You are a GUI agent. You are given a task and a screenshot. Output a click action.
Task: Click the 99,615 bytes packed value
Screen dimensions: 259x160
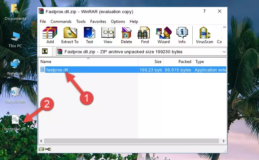click(x=178, y=70)
